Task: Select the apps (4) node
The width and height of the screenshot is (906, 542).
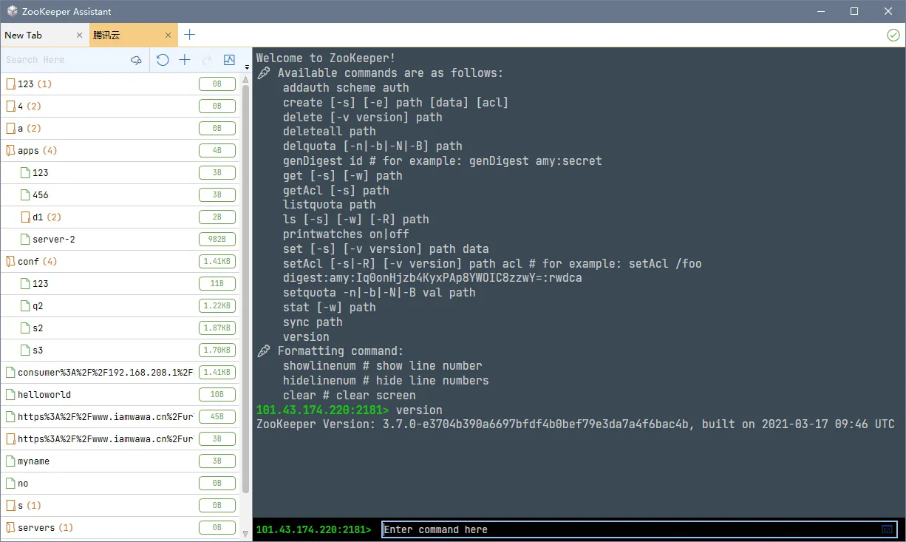Action: click(x=120, y=151)
